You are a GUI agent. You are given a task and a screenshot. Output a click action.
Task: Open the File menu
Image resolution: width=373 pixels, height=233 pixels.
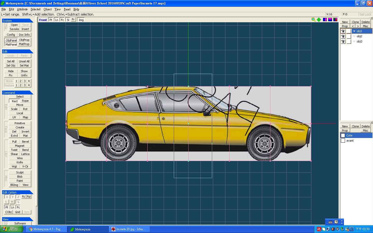click(x=4, y=9)
